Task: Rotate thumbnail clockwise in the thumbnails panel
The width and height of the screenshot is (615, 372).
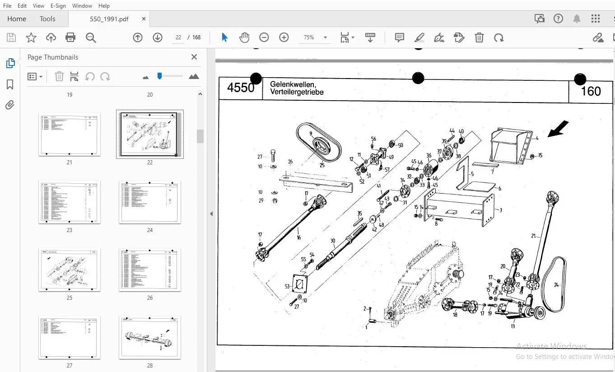Action: [105, 76]
